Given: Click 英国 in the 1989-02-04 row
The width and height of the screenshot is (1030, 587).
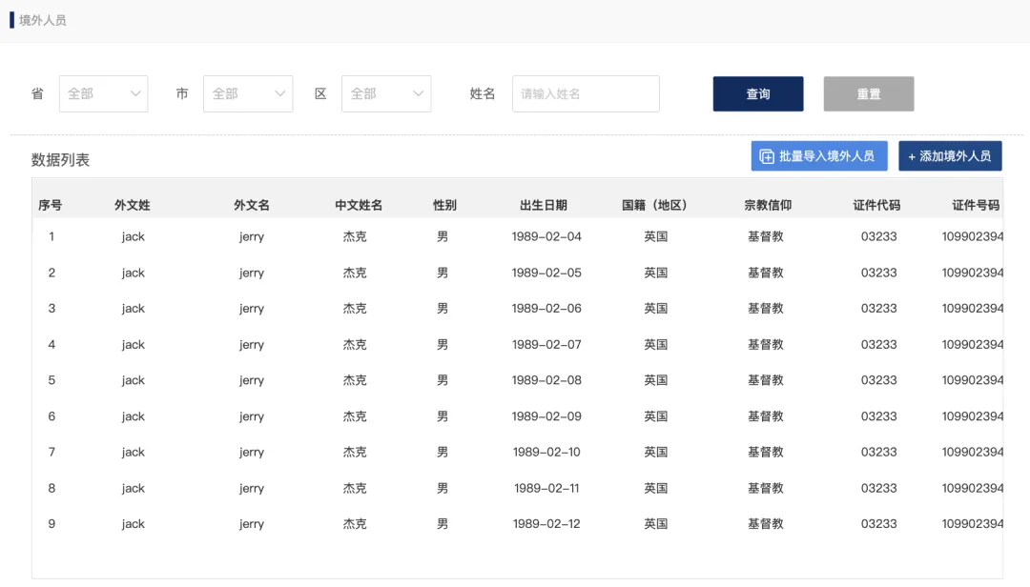Looking at the screenshot, I should pyautogui.click(x=655, y=236).
